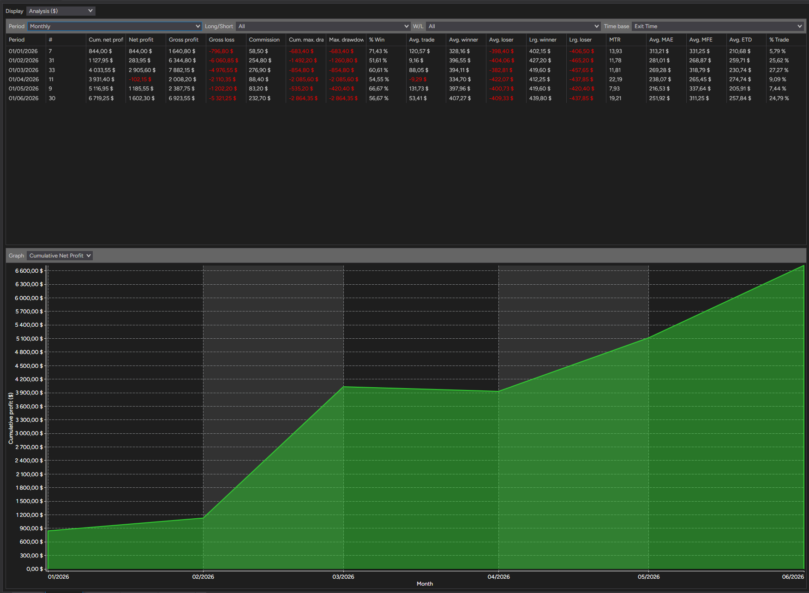The image size is (809, 593).
Task: Click the Lrg. loser column header
Action: (x=586, y=40)
